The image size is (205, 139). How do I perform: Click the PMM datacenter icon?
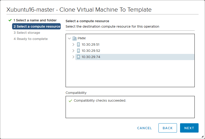tap(75, 38)
